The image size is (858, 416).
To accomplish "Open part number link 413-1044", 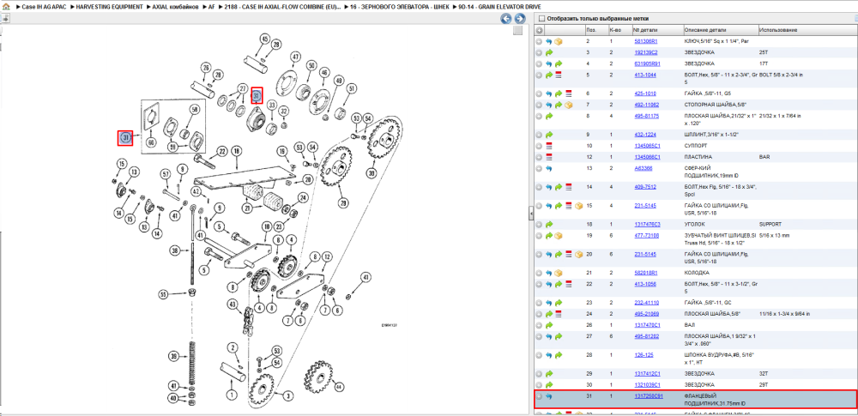I will [x=644, y=75].
